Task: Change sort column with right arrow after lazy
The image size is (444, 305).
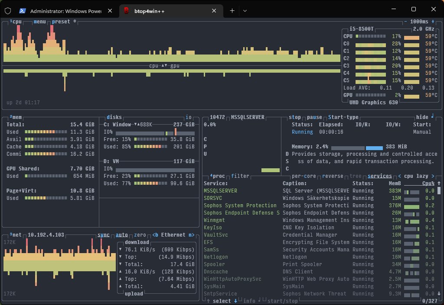Action: [433, 176]
